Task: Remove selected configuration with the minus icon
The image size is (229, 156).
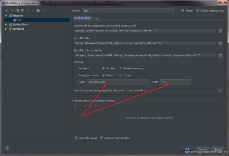Action: (12, 11)
